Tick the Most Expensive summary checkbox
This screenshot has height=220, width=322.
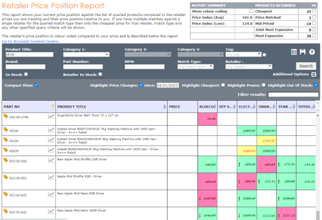point(314,36)
